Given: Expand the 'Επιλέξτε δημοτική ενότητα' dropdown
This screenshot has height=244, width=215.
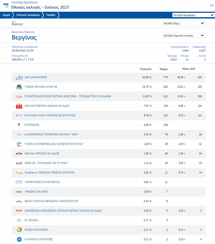Looking at the screenshot, I should (184, 36).
